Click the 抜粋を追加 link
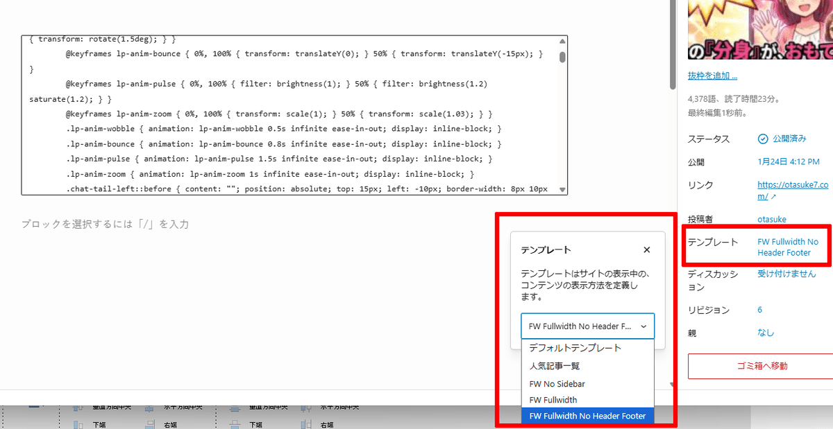The width and height of the screenshot is (833, 429). tap(712, 75)
